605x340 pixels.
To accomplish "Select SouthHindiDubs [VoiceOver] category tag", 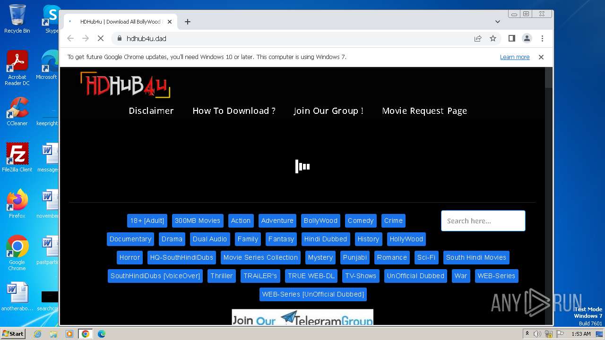I will 155,276.
